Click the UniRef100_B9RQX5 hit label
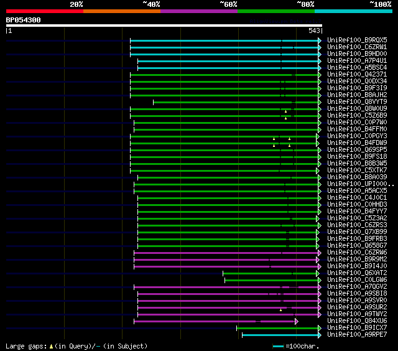398x351 pixels. pyautogui.click(x=357, y=40)
